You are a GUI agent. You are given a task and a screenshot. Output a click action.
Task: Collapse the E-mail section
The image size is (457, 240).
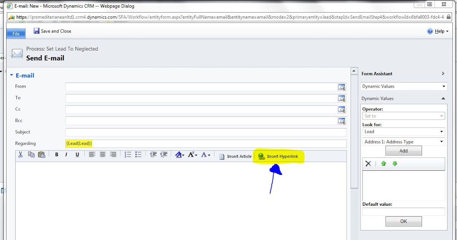(12, 75)
